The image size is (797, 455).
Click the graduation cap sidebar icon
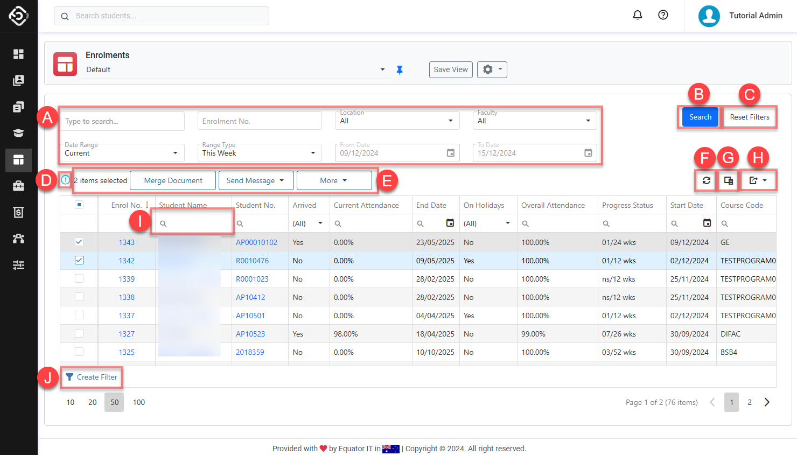[18, 133]
